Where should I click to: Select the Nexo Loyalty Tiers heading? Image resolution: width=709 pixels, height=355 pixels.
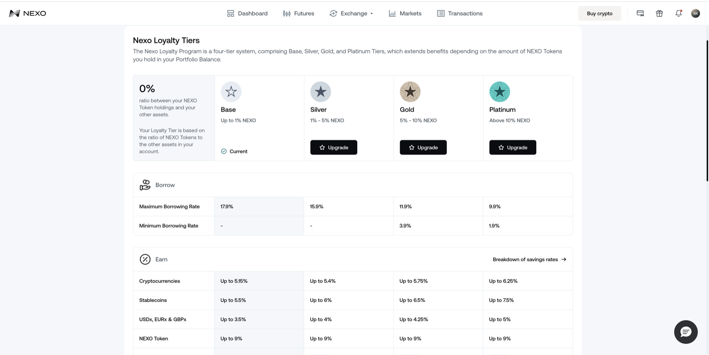click(x=166, y=40)
